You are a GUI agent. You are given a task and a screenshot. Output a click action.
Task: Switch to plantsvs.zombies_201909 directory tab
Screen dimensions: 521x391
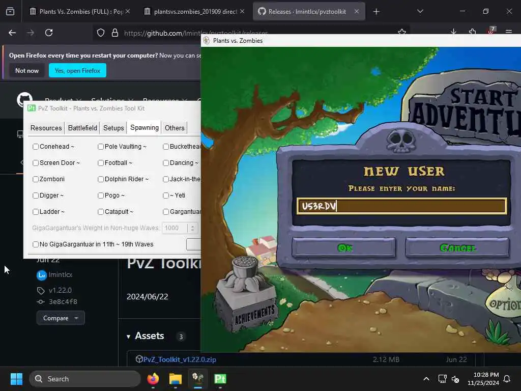(x=194, y=11)
